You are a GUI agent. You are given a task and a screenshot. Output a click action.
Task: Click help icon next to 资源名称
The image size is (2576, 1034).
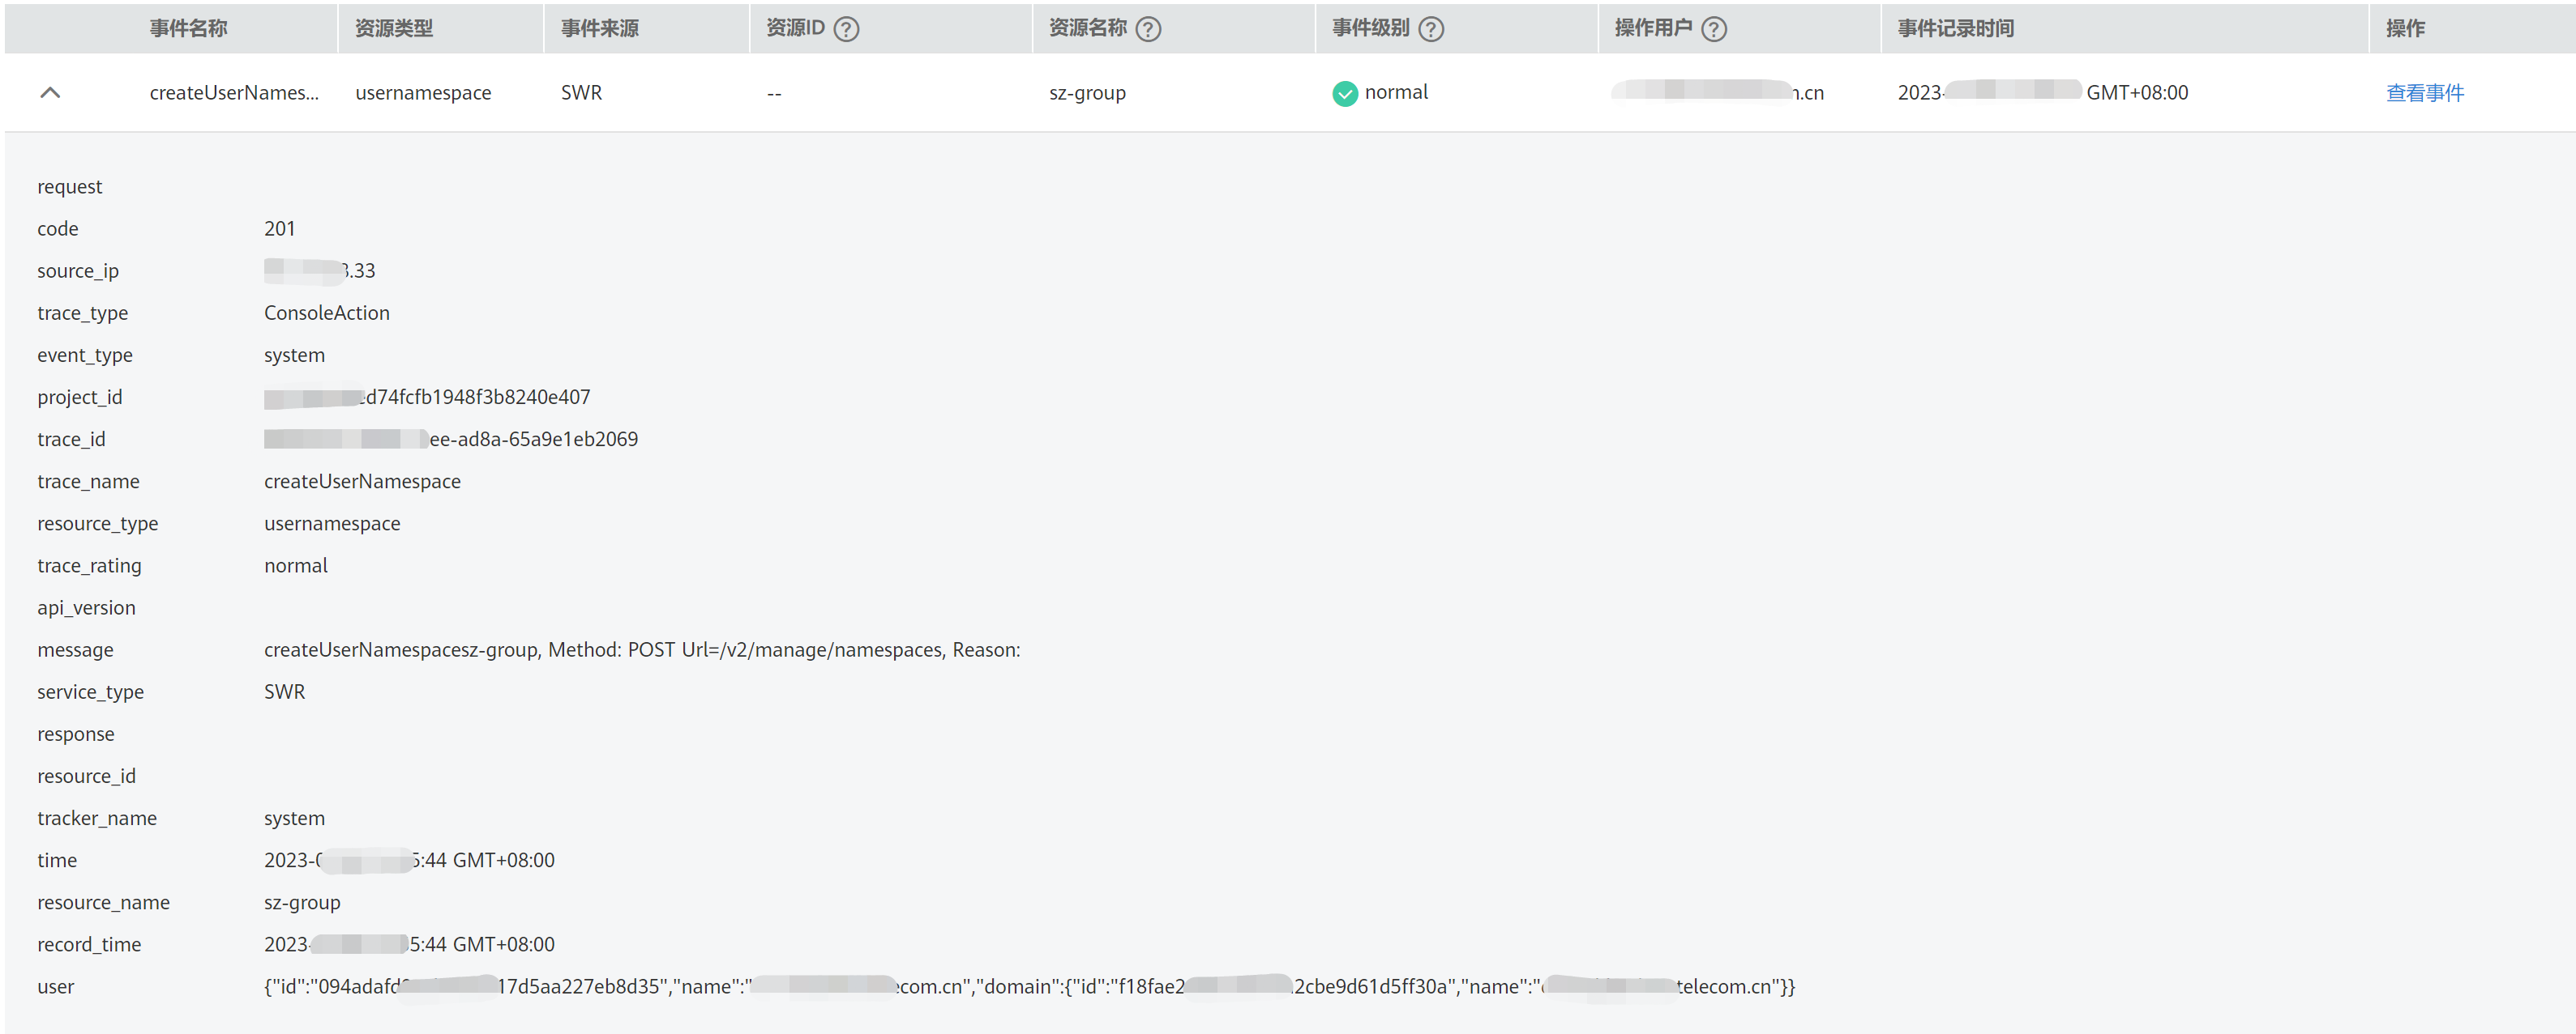tap(1148, 29)
